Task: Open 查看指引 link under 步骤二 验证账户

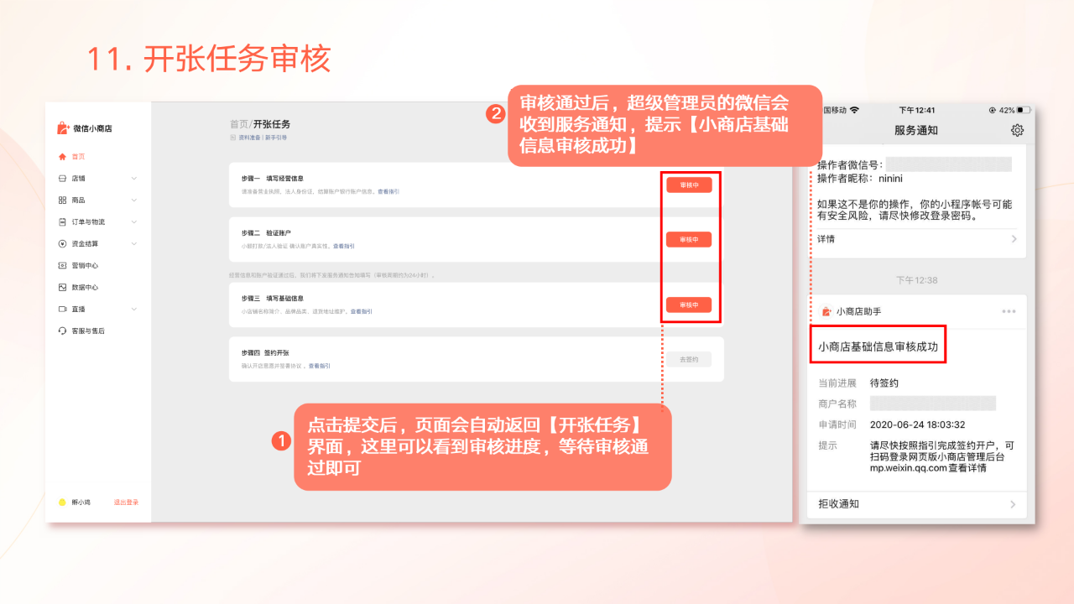Action: tap(344, 247)
